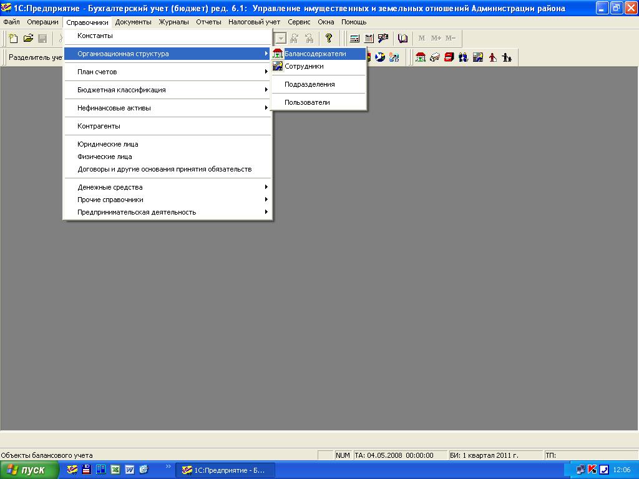Screen dimensions: 639x479
Task: Click the grayed M- memory button
Action: tap(451, 38)
